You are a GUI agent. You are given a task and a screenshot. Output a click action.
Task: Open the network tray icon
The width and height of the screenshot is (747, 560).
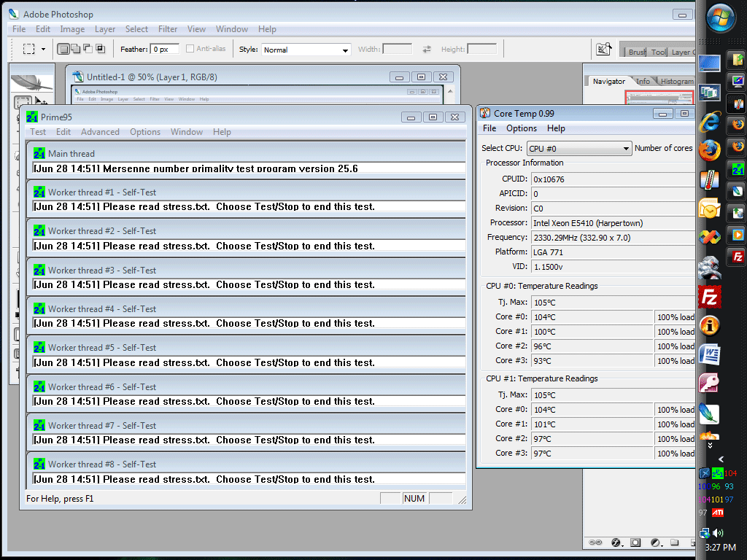(x=705, y=533)
